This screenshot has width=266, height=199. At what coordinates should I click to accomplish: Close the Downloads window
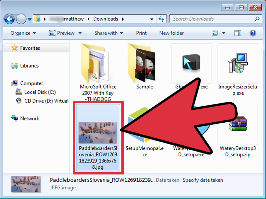pos(255,8)
